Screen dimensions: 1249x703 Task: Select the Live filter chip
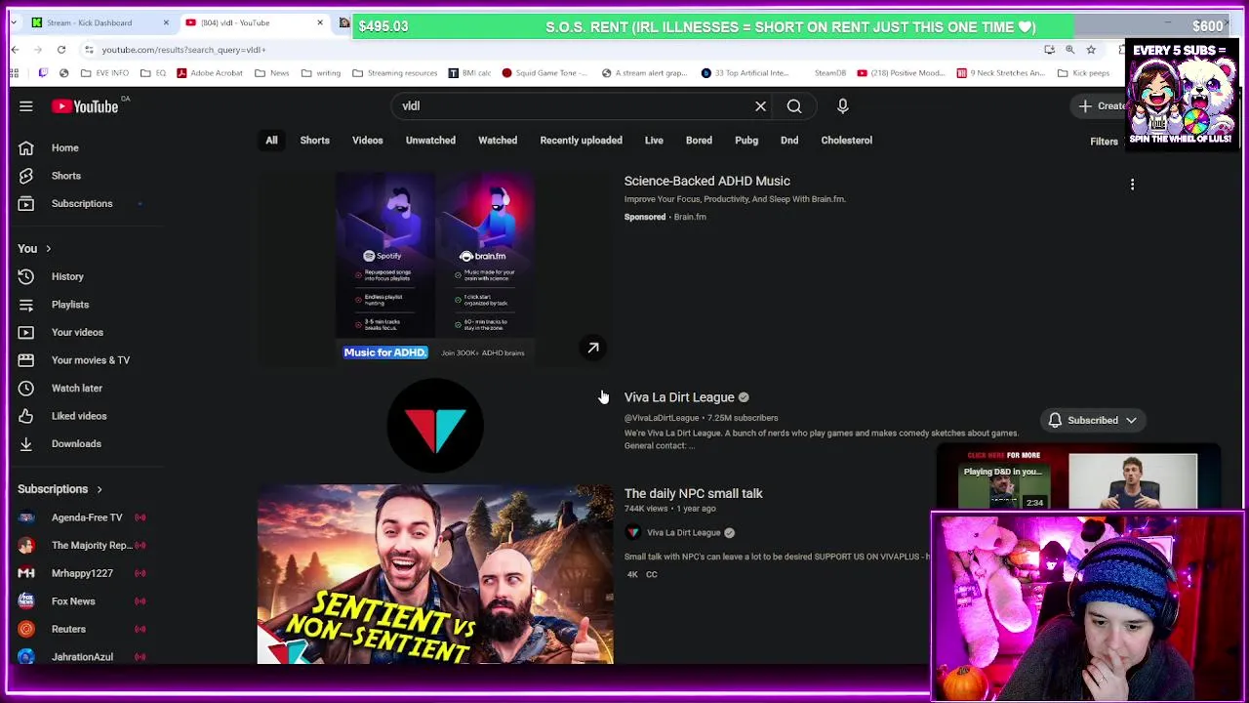(654, 141)
